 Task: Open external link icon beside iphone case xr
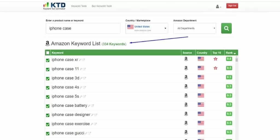click(83, 60)
